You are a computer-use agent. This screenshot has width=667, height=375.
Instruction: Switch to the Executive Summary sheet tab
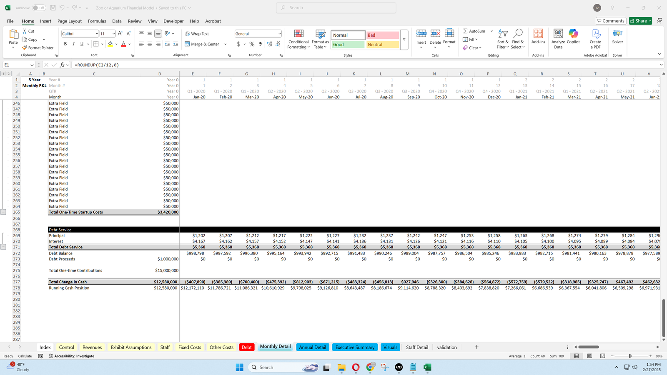coord(355,347)
